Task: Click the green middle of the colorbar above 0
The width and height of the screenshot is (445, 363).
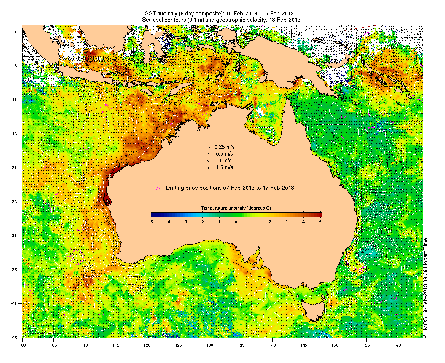Action: point(236,215)
